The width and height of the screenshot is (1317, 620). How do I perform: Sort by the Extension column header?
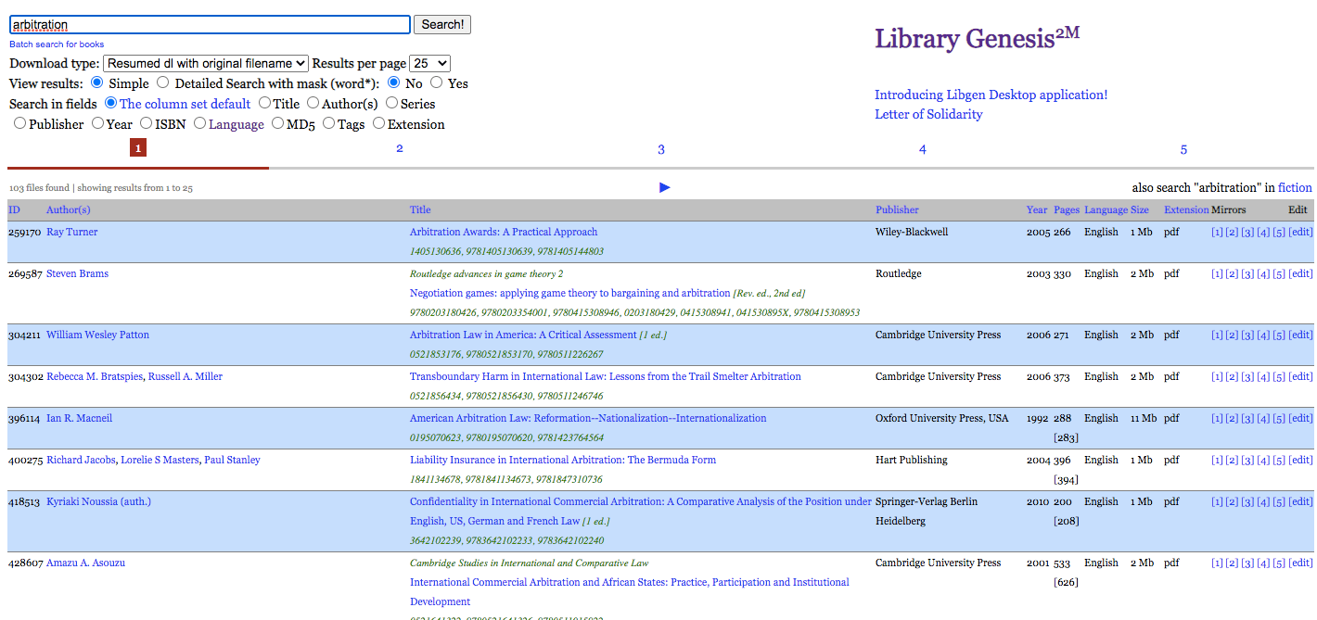pos(1186,209)
